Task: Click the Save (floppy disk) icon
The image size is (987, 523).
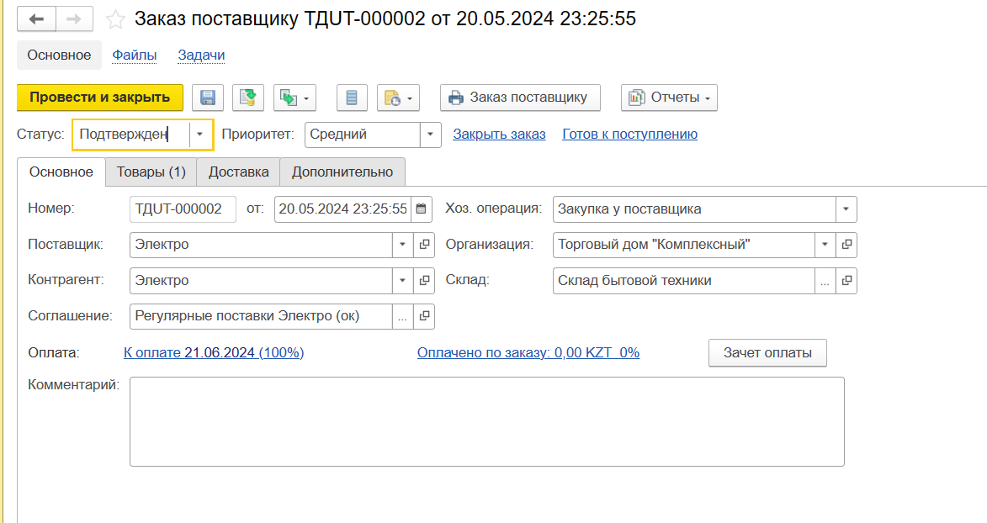Action: tap(208, 98)
